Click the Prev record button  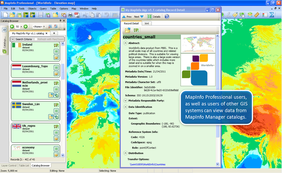[127, 17]
